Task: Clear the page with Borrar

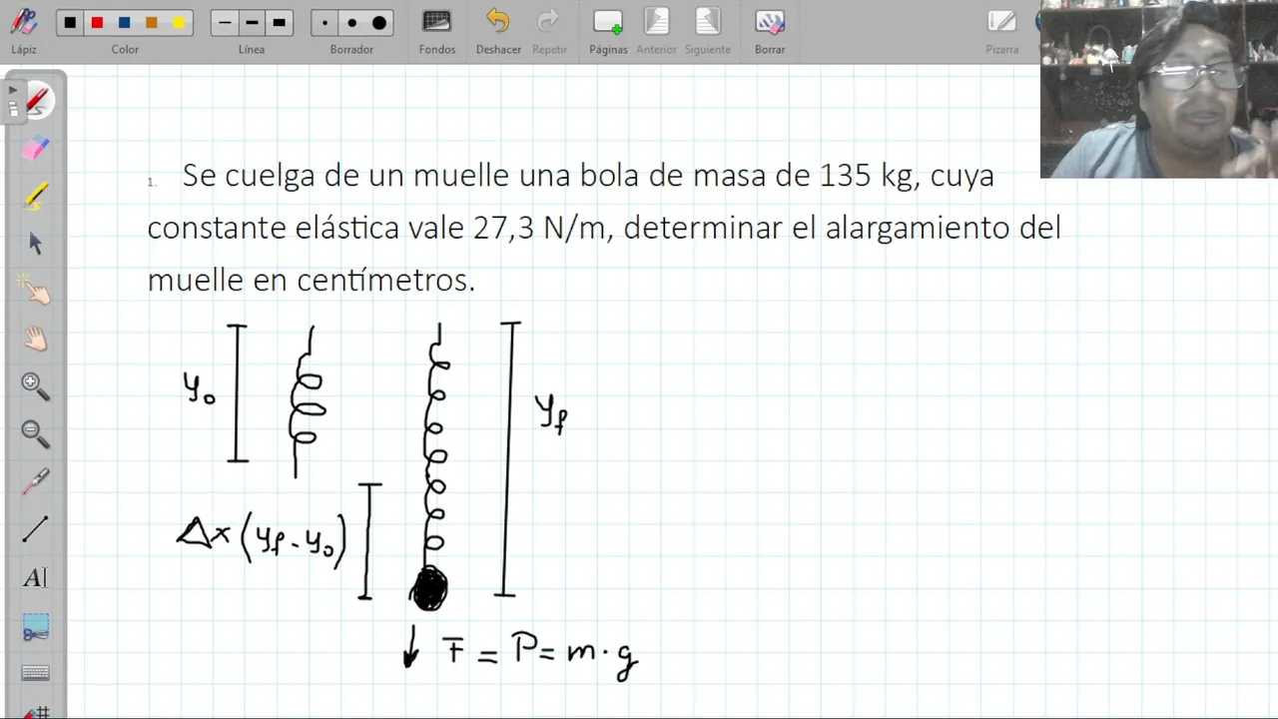Action: click(x=770, y=31)
